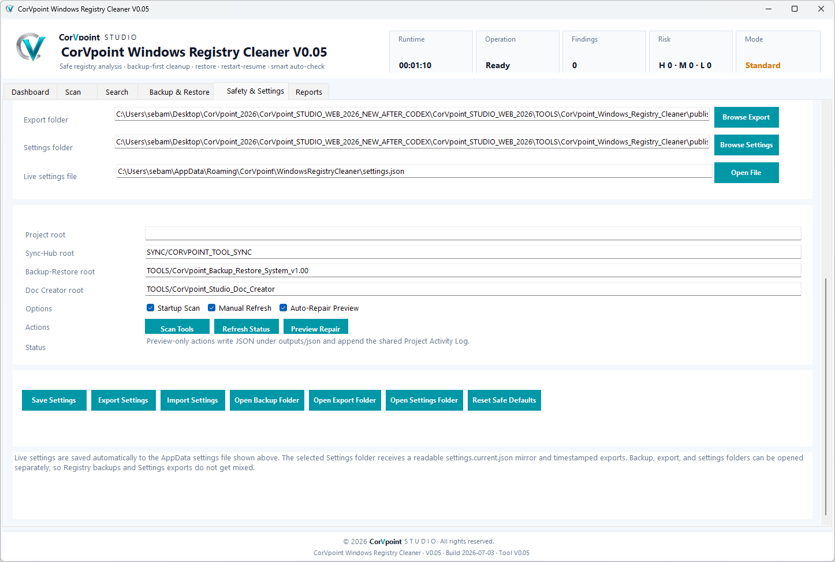Click Open Settings Folder button
Viewport: 835px width, 562px height.
click(424, 400)
